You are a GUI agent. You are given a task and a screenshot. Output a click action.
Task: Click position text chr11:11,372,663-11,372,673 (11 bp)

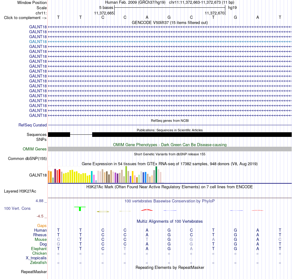pyautogui.click(x=202, y=2)
